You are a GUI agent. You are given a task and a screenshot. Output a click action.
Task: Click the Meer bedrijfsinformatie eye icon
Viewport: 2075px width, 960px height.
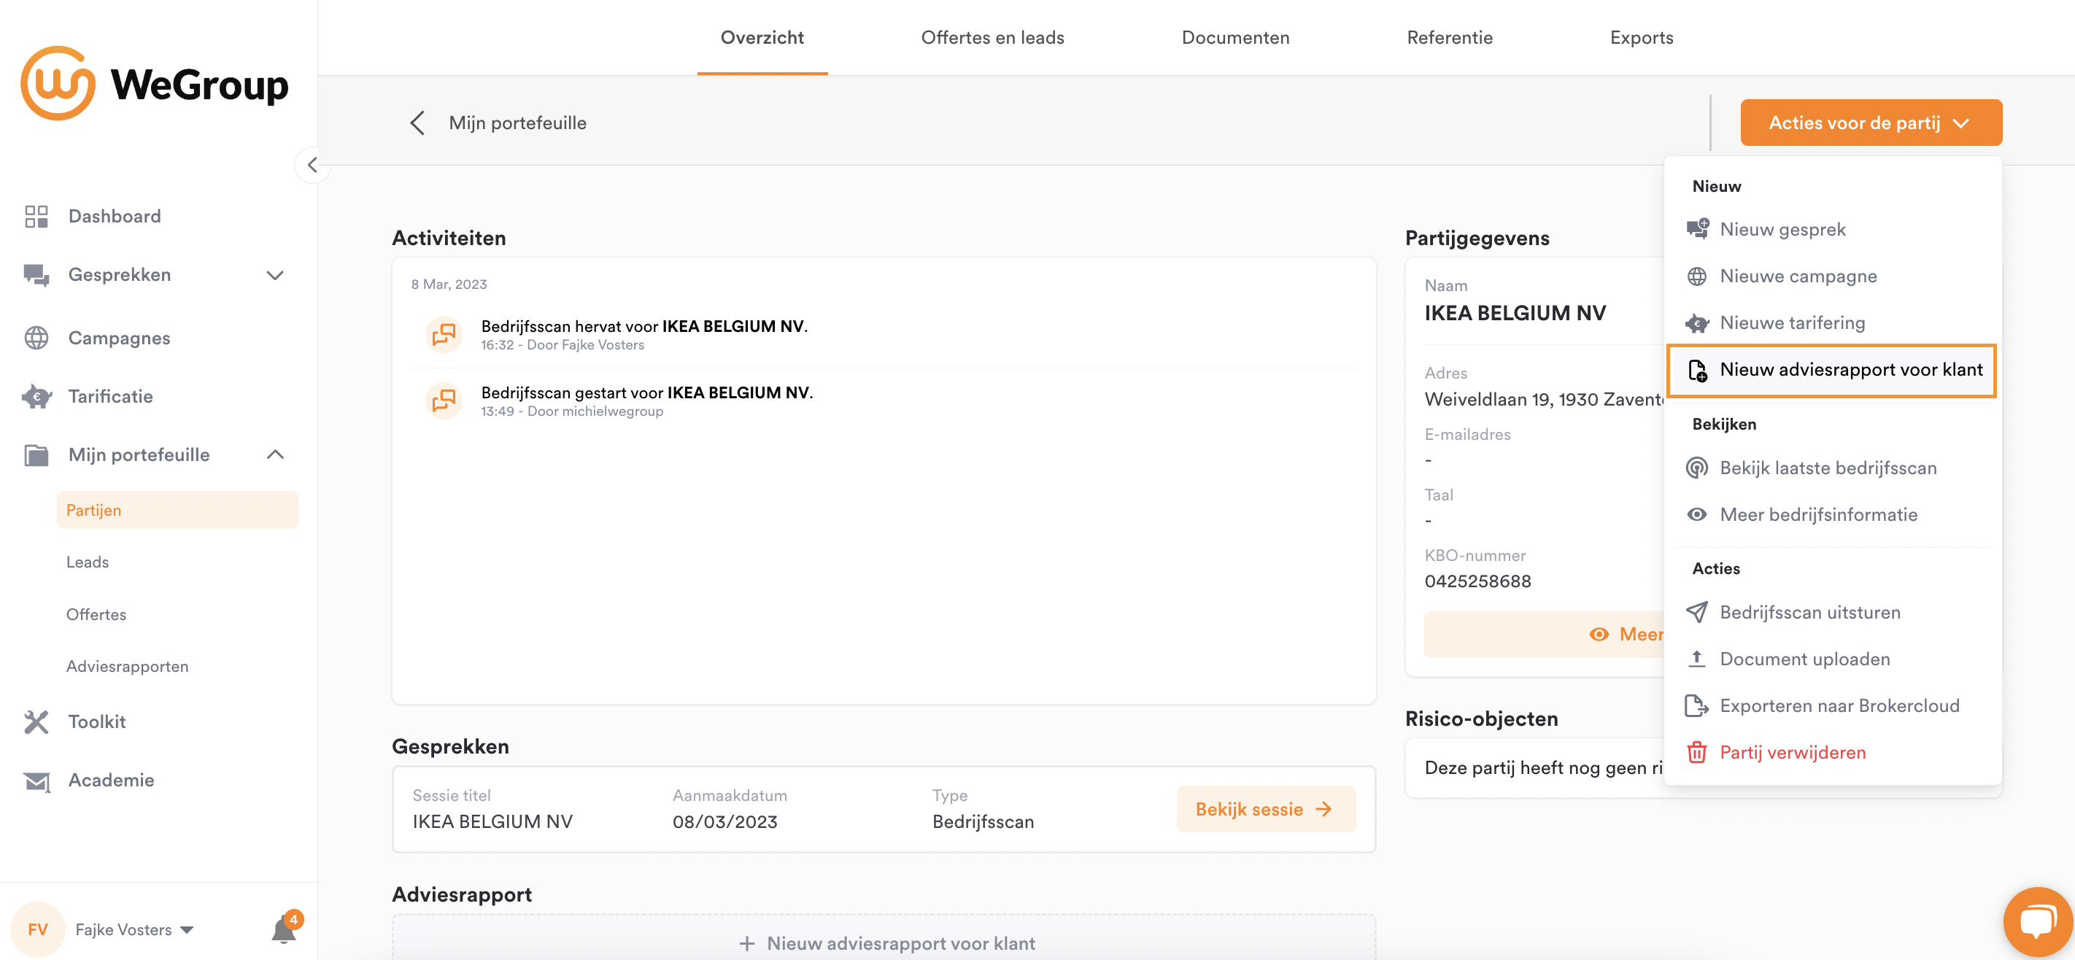tap(1697, 514)
